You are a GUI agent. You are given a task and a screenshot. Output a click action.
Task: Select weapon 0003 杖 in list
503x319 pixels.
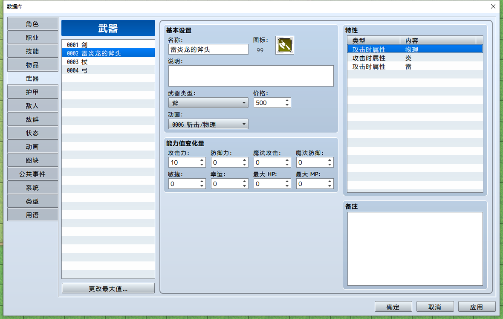[108, 61]
